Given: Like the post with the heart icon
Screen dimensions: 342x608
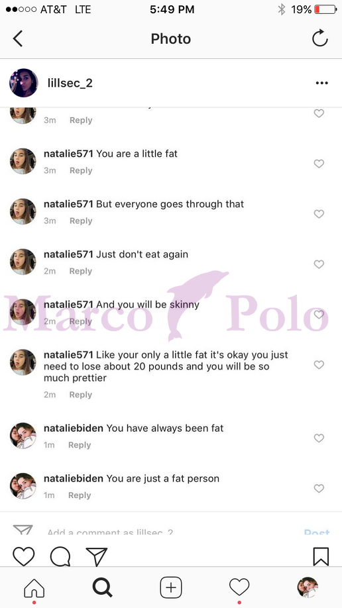Looking at the screenshot, I should 24,556.
